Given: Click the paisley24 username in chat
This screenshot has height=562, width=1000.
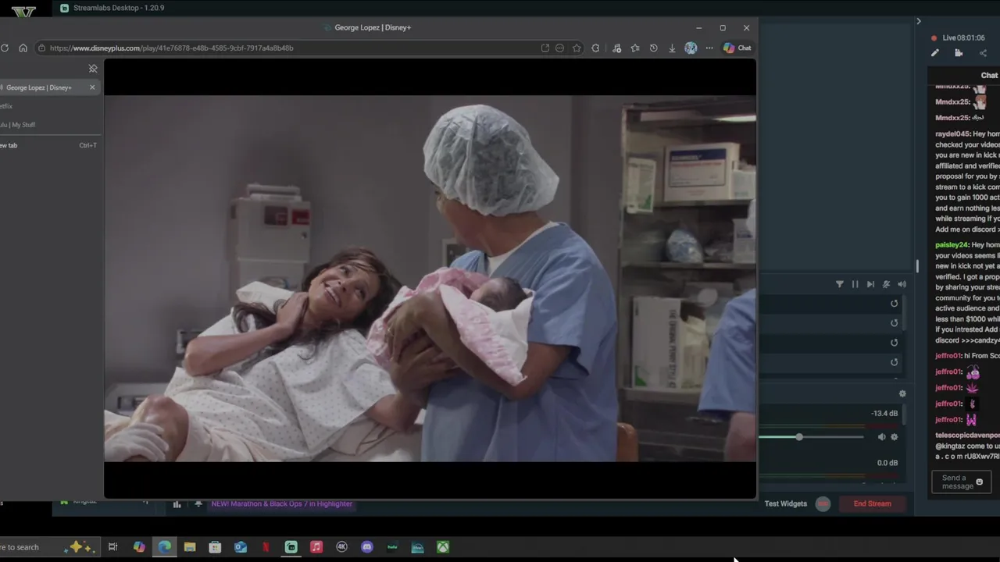Looking at the screenshot, I should (952, 245).
